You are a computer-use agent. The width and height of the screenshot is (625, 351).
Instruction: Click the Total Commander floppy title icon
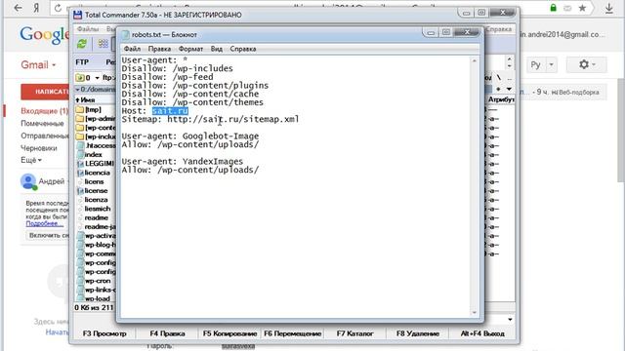78,16
